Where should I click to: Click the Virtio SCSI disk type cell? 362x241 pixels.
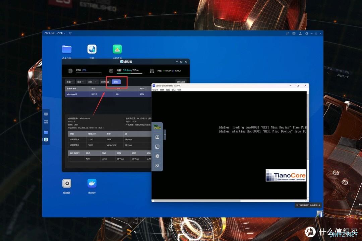(x=112, y=145)
